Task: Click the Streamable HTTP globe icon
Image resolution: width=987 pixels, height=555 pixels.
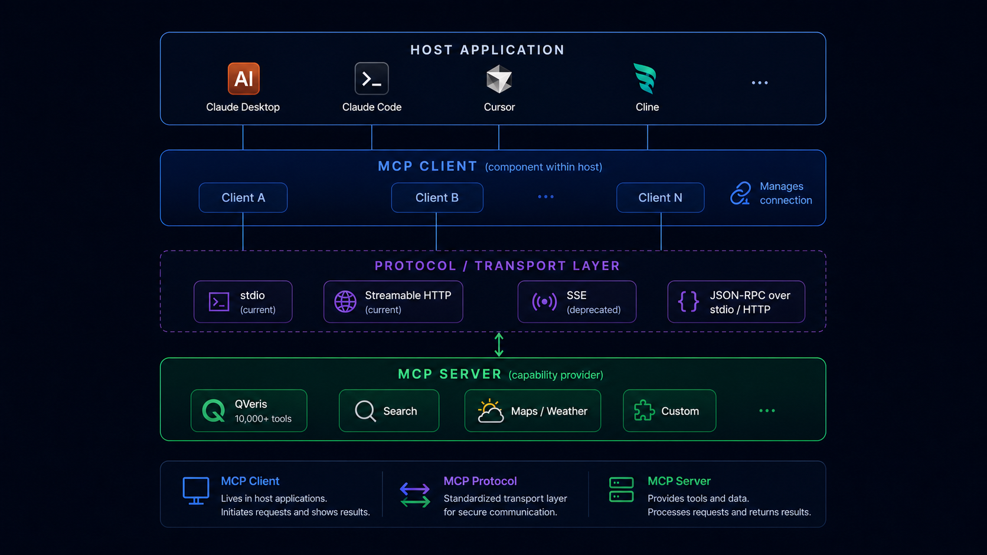Action: (x=345, y=301)
